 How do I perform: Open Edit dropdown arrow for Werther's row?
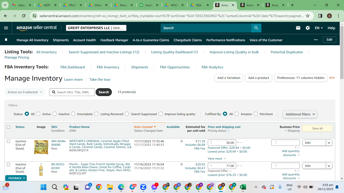[x=329, y=142]
